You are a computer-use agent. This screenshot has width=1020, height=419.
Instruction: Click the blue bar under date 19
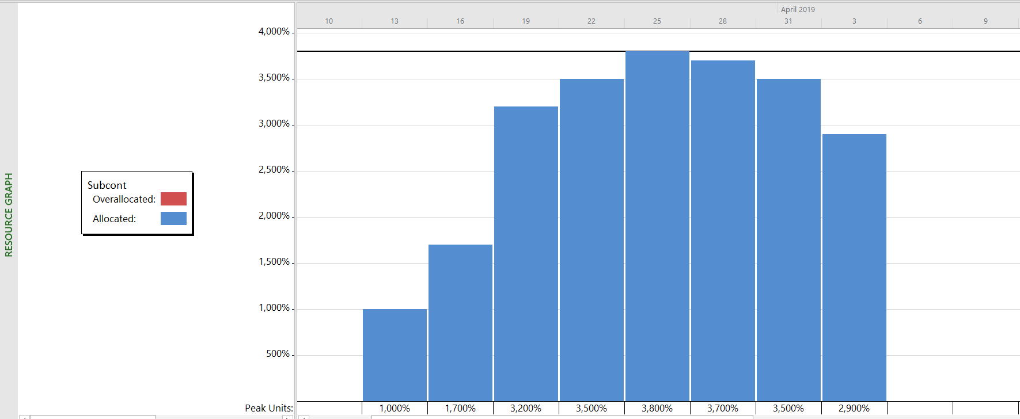(526, 253)
